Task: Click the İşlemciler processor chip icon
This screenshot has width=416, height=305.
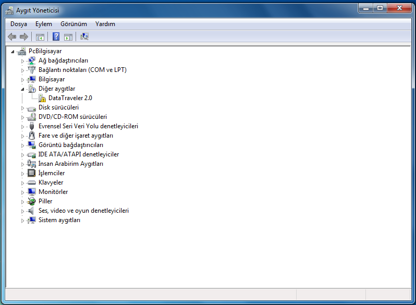Action: [x=32, y=173]
